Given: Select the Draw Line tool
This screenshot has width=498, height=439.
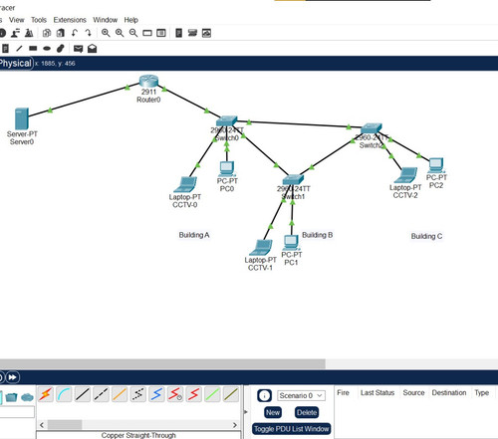Looking at the screenshot, I should [x=19, y=49].
